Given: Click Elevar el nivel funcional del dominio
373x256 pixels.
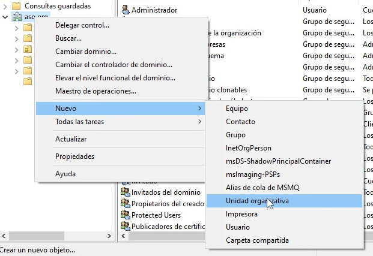Looking at the screenshot, I should pyautogui.click(x=115, y=78).
